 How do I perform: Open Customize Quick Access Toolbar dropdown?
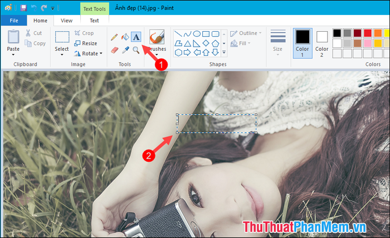tap(53, 8)
